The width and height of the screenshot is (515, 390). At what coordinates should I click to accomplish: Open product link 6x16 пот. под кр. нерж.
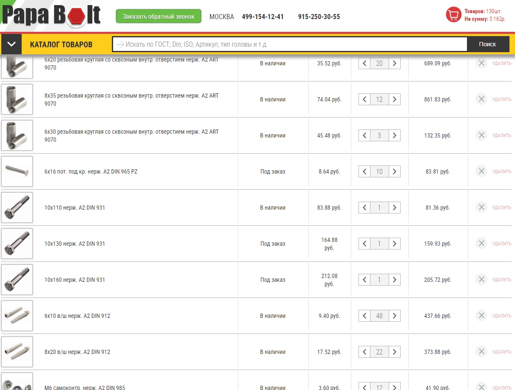tap(91, 172)
